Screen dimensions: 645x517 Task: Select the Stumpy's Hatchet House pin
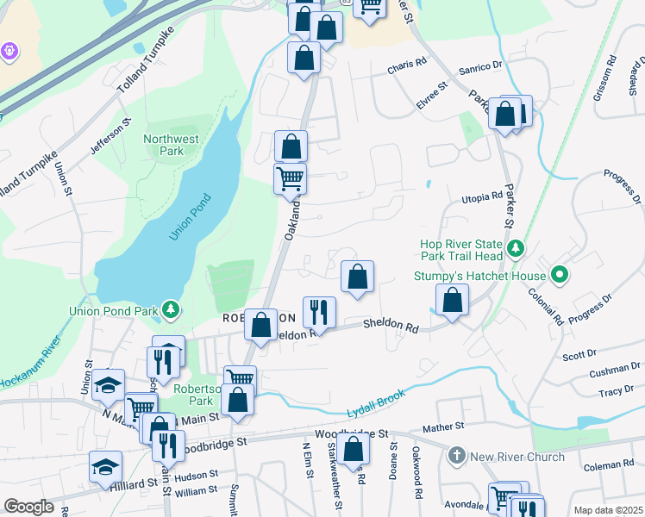click(x=560, y=274)
